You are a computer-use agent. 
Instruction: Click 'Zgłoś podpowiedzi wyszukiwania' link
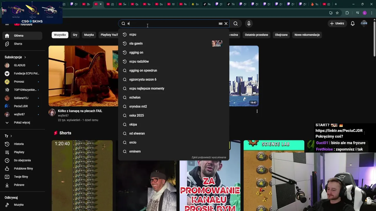pos(209,157)
